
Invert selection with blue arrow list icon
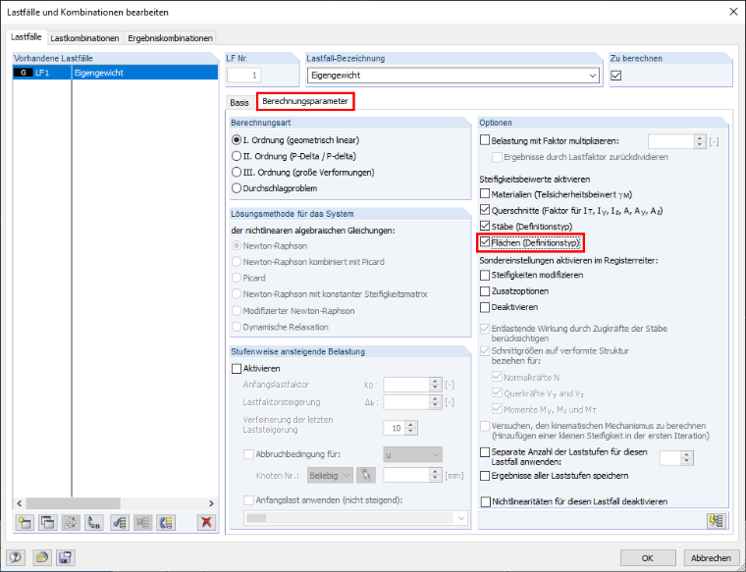(166, 523)
